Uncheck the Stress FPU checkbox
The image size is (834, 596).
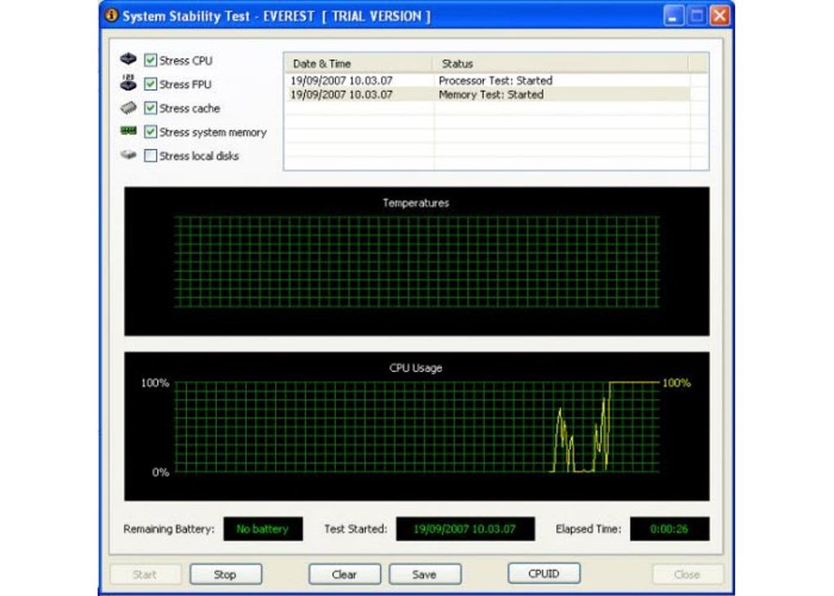pyautogui.click(x=150, y=84)
